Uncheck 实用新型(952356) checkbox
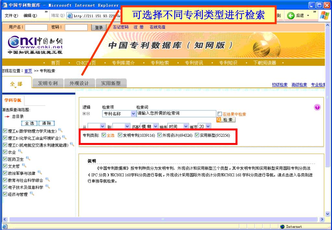Viewport: 332px width, 230px height. pos(197,135)
